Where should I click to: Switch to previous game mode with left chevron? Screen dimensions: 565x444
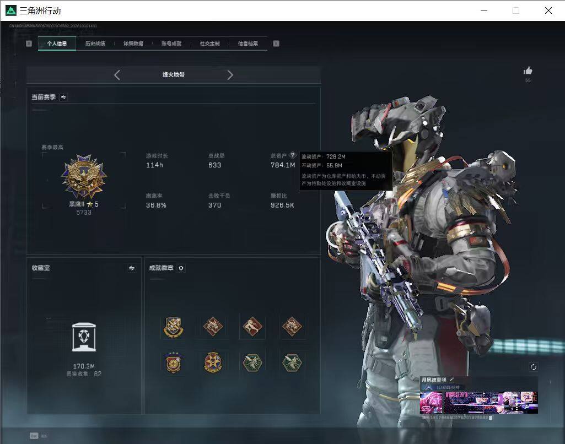[117, 75]
